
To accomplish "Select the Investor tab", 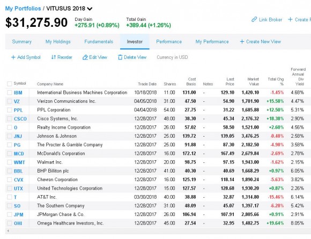I will 135,42.
